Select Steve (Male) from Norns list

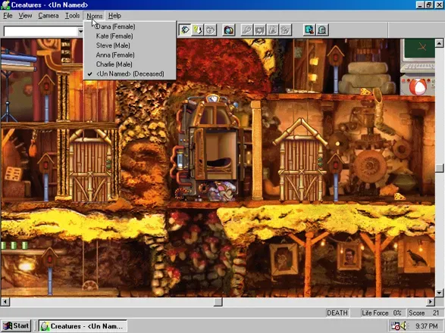(x=130, y=45)
